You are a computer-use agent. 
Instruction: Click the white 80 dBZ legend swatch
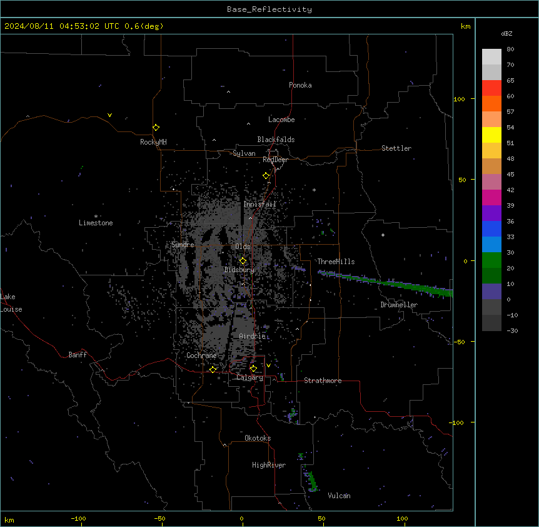[x=491, y=57]
